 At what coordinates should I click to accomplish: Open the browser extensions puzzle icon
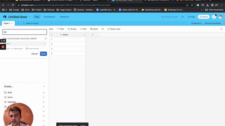tap(198, 5)
